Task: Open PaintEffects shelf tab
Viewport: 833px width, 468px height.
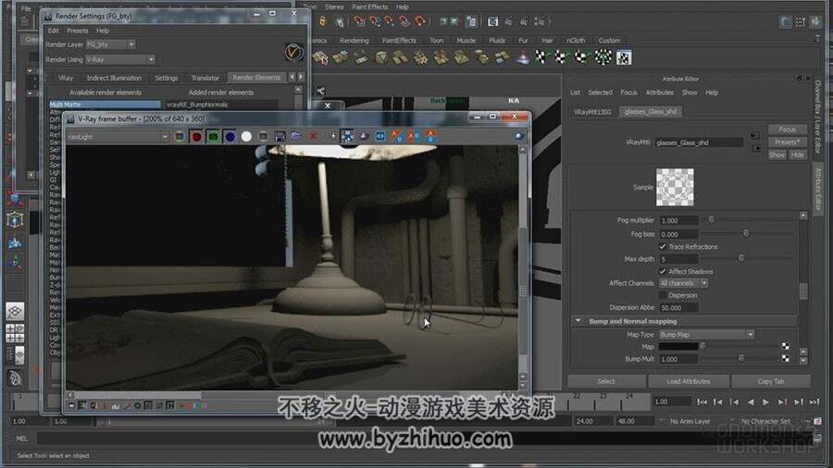Action: pos(399,41)
